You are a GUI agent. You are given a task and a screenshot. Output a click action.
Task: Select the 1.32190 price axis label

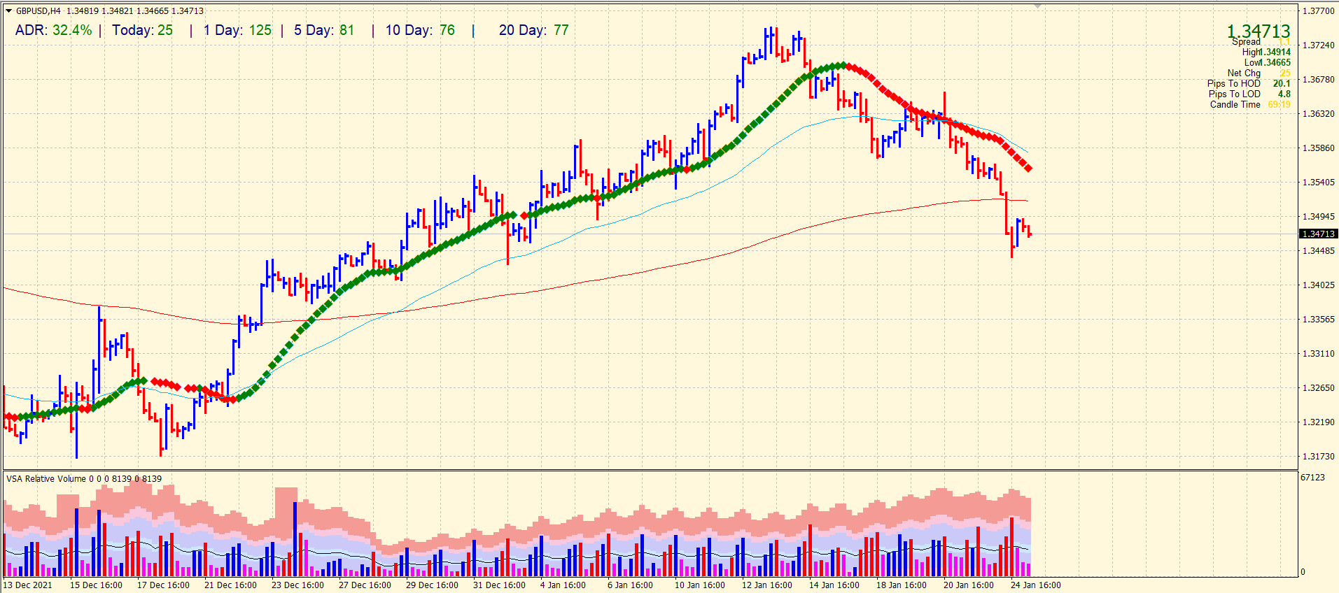pyautogui.click(x=1318, y=422)
